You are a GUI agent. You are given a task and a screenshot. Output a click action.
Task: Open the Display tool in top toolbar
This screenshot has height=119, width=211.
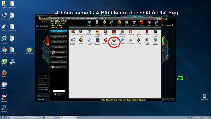pos(89,23)
